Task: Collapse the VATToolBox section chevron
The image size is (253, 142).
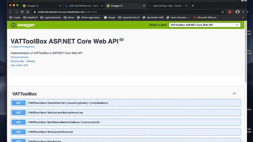Action: click(234, 93)
